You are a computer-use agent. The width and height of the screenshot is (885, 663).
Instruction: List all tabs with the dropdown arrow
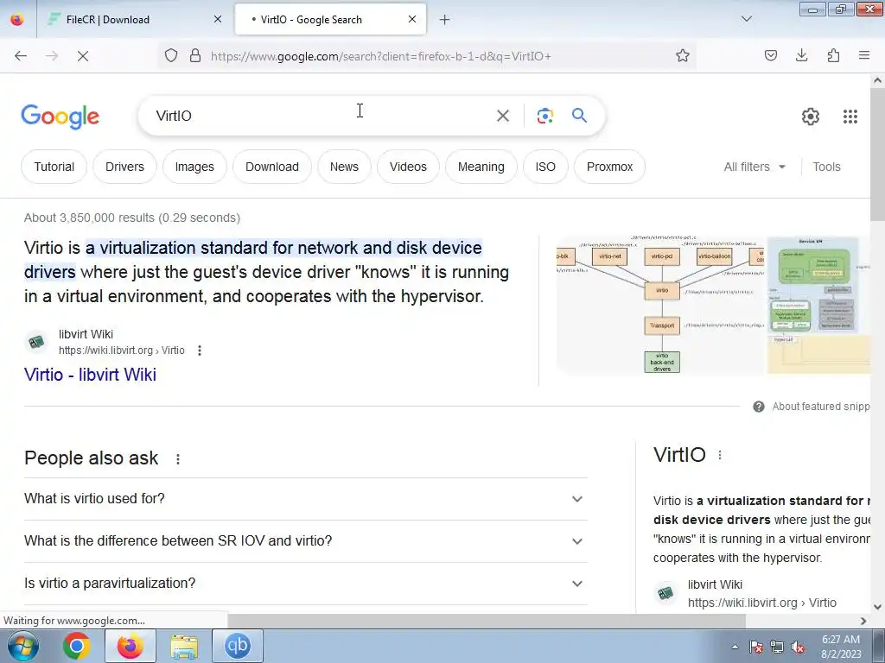tap(746, 19)
